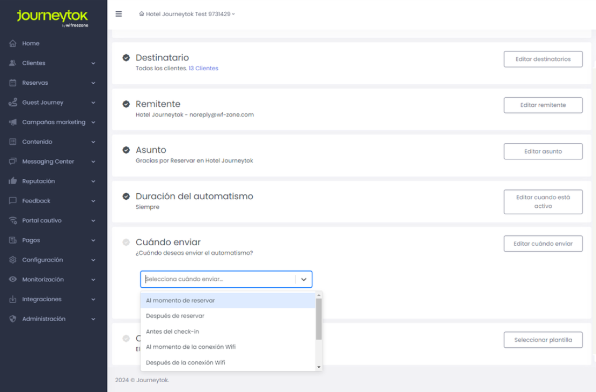Click the Reservas calendar icon

click(x=13, y=83)
